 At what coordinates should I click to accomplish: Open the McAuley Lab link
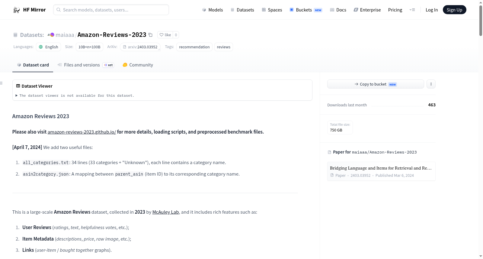click(x=166, y=212)
